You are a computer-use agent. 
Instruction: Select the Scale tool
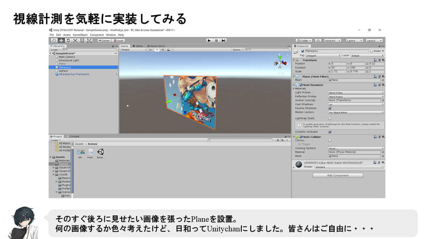coord(75,40)
